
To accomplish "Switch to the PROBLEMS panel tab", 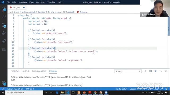I will coord(15,71).
